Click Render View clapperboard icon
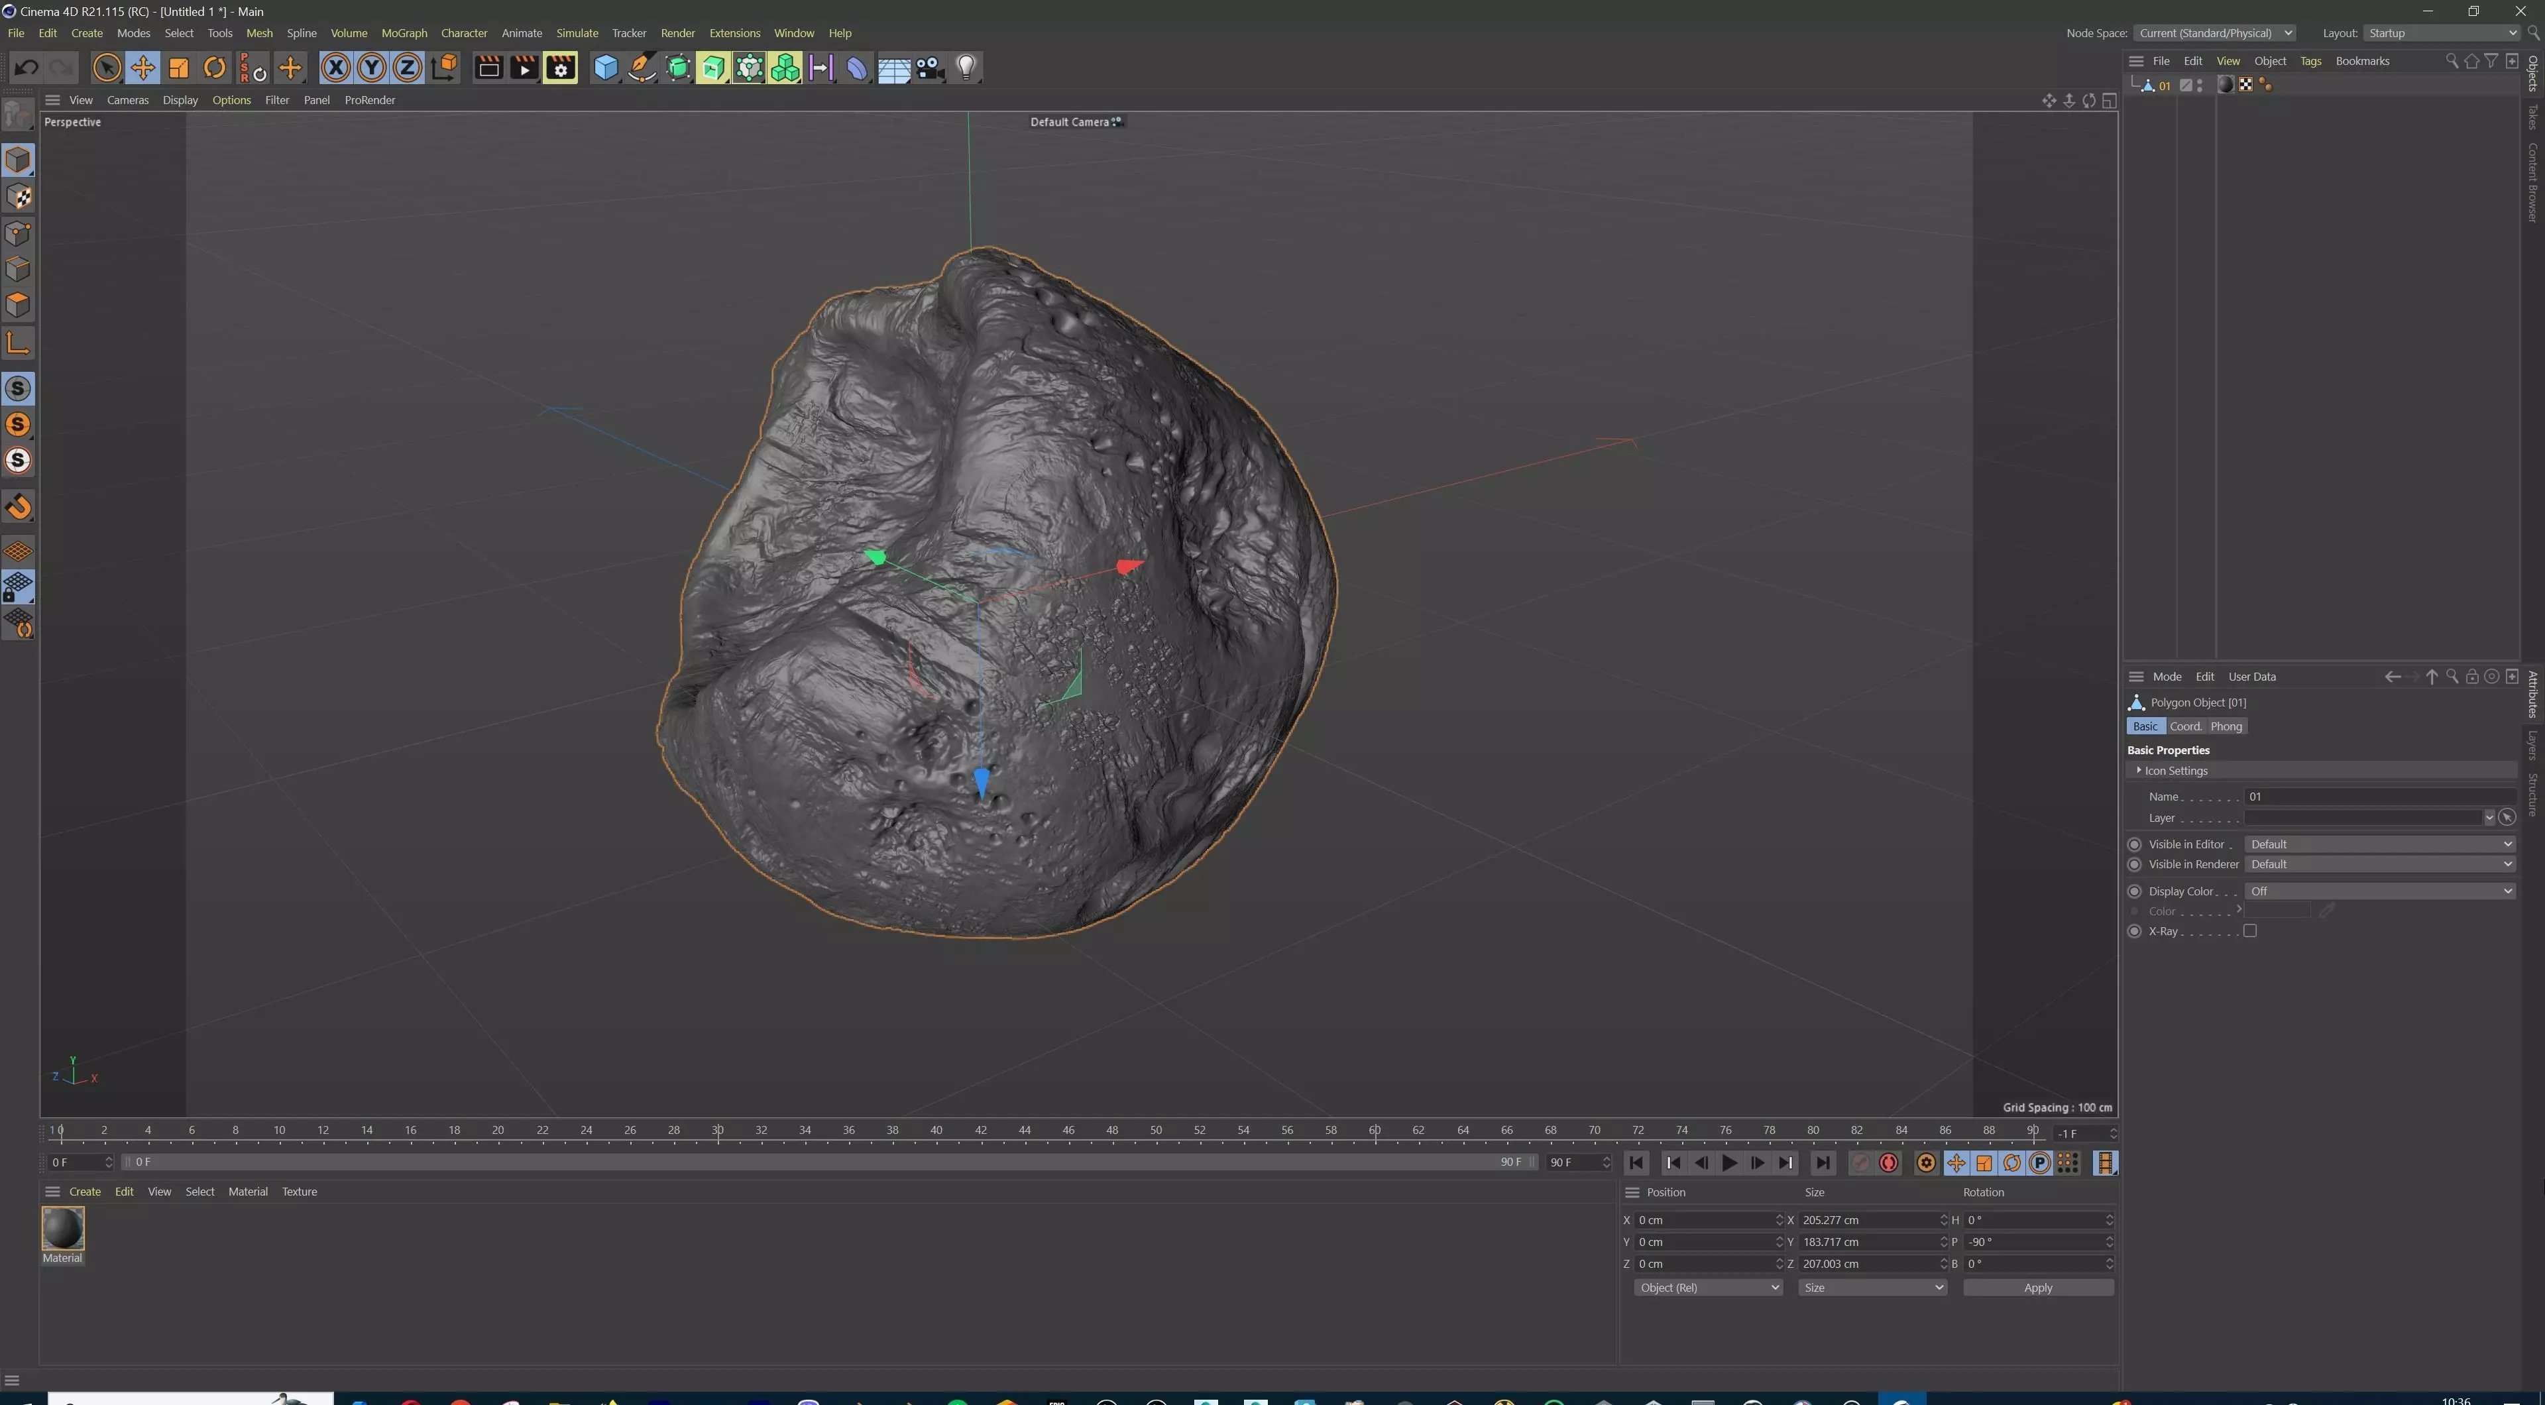 pyautogui.click(x=488, y=68)
